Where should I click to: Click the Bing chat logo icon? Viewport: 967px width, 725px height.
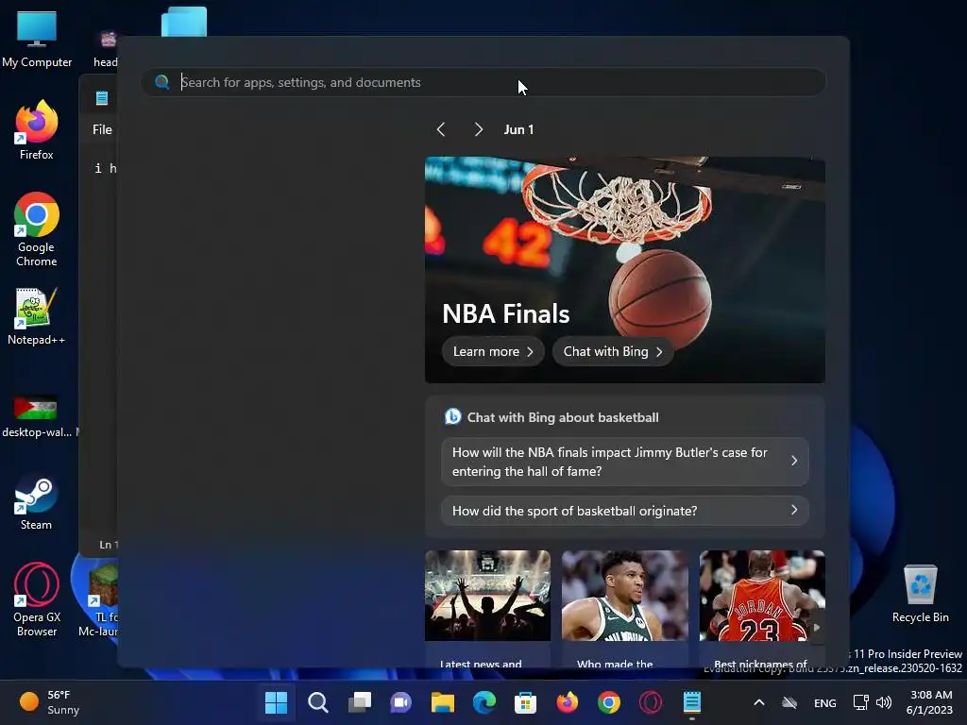(x=452, y=416)
